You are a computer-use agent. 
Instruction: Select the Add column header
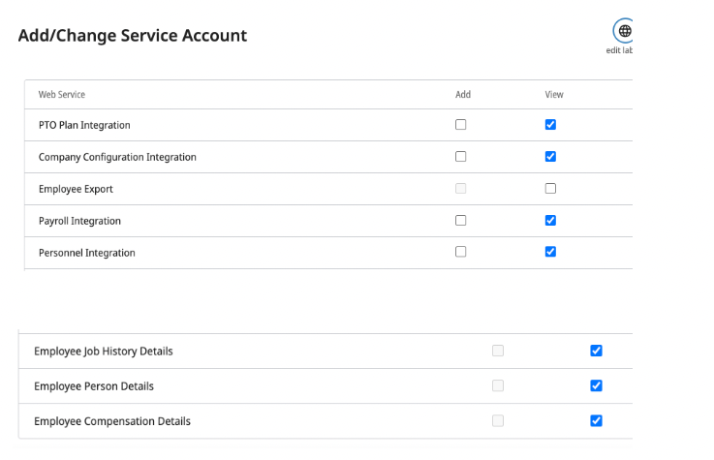[463, 95]
